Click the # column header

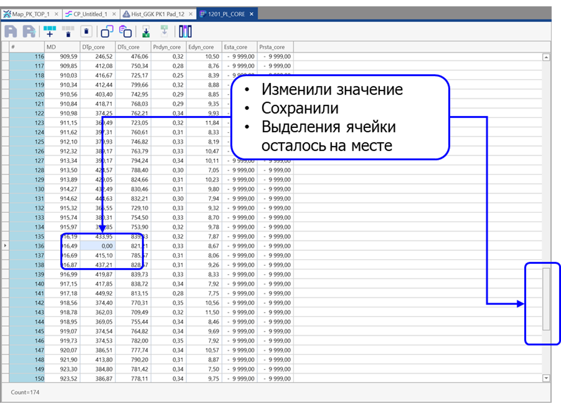tap(27, 47)
